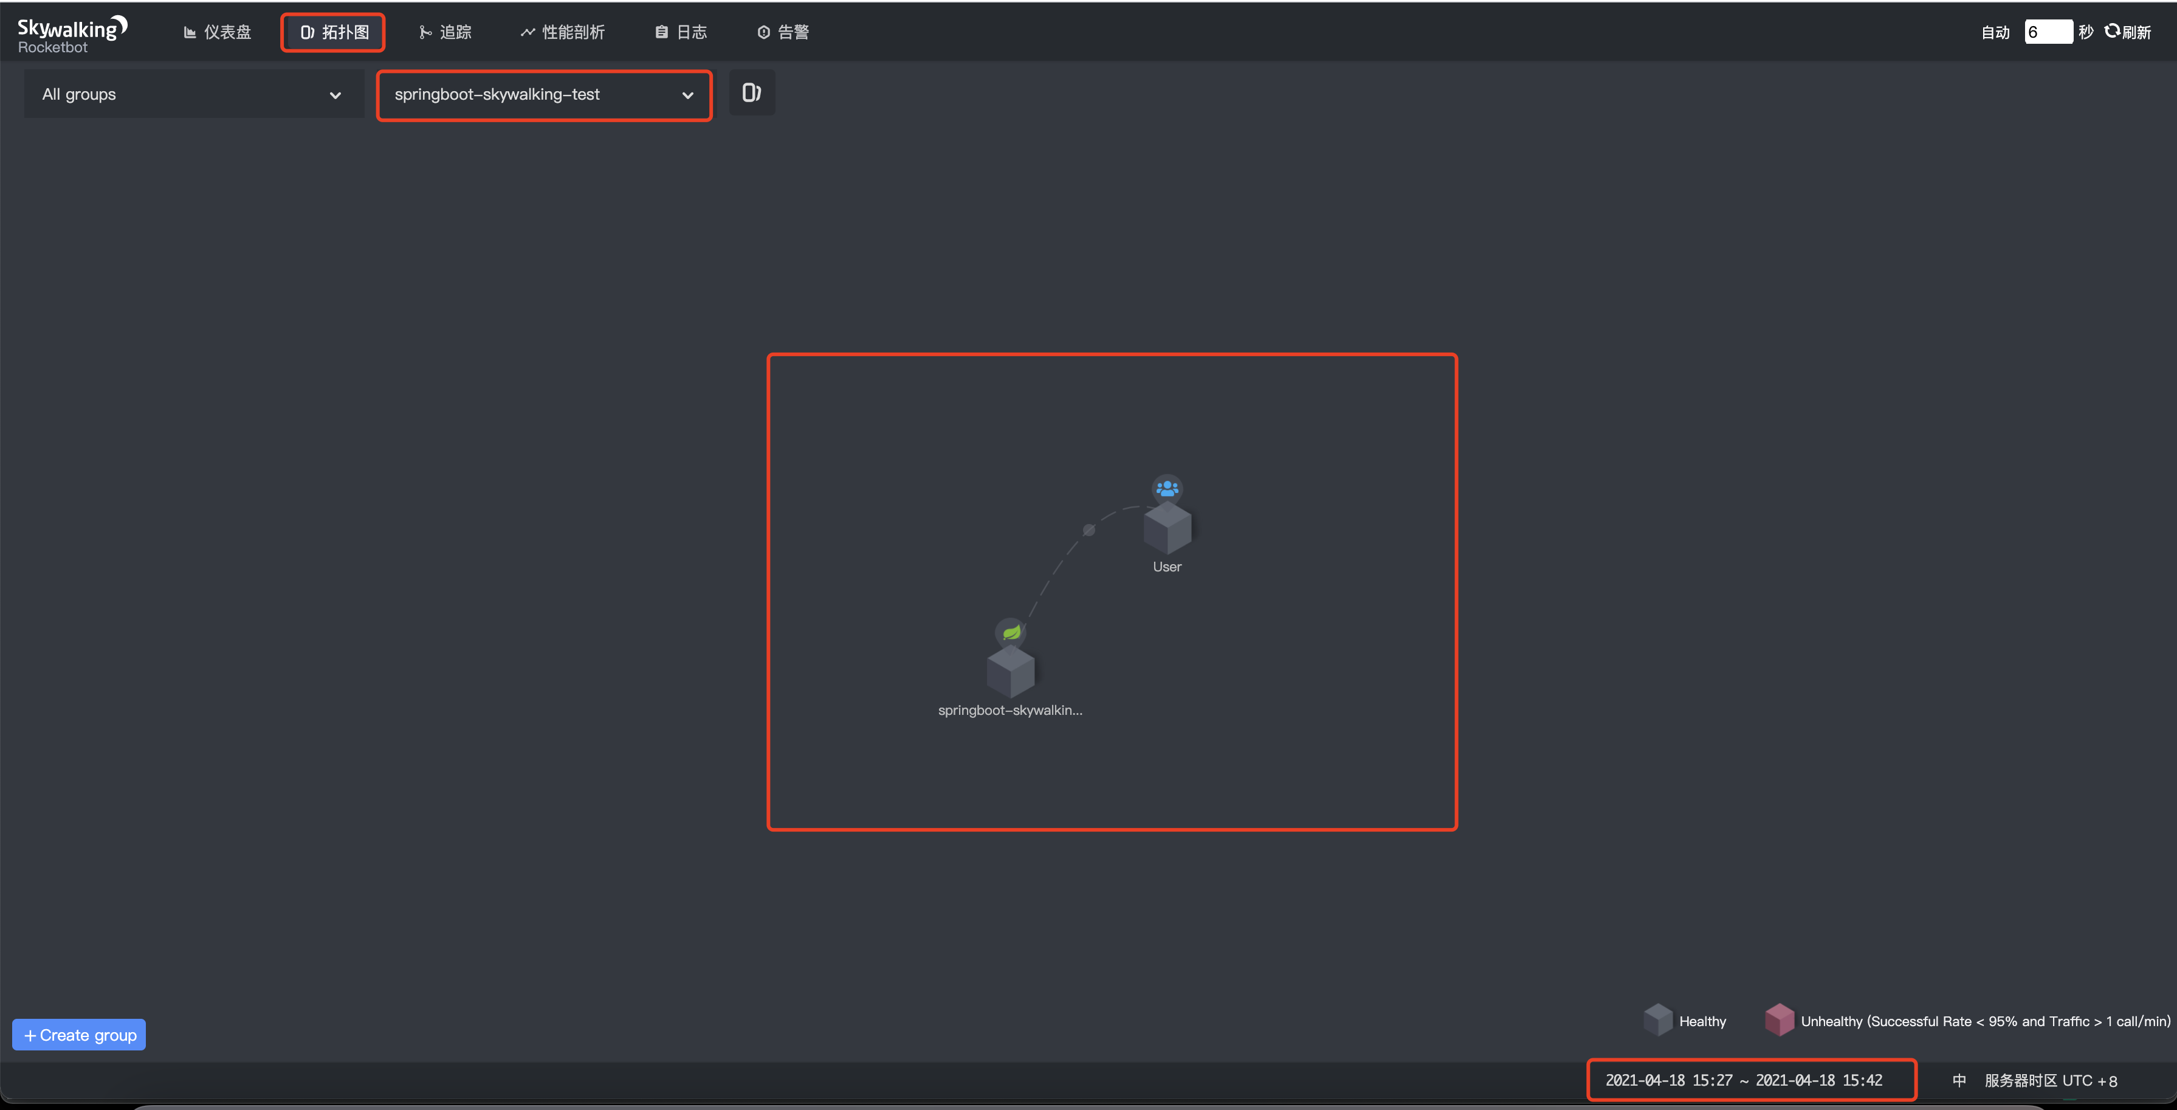2177x1110 pixels.
Task: Open the springboot-skywalking-test service dropdown
Action: pyautogui.click(x=543, y=95)
